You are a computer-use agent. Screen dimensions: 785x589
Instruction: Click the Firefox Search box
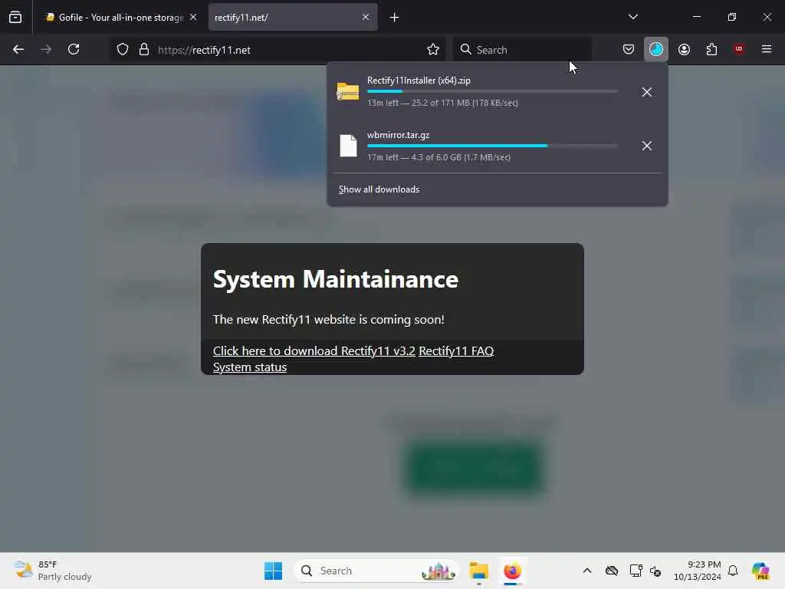(x=522, y=50)
